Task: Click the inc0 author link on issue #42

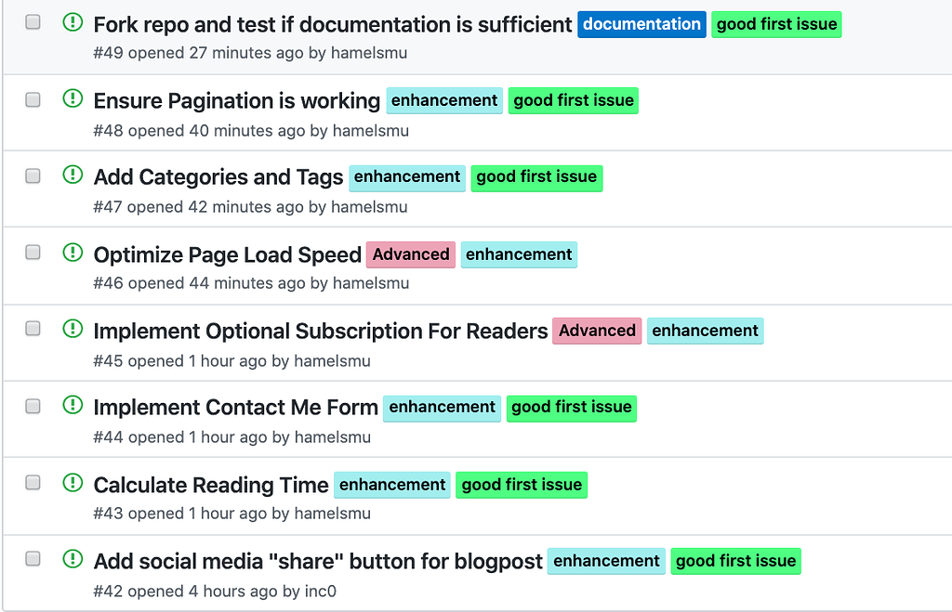Action: (x=322, y=591)
